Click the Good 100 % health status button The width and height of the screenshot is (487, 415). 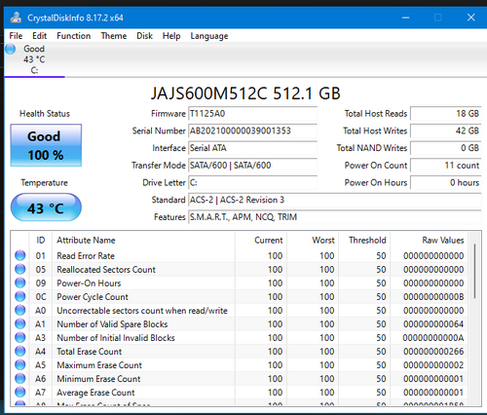pos(46,145)
